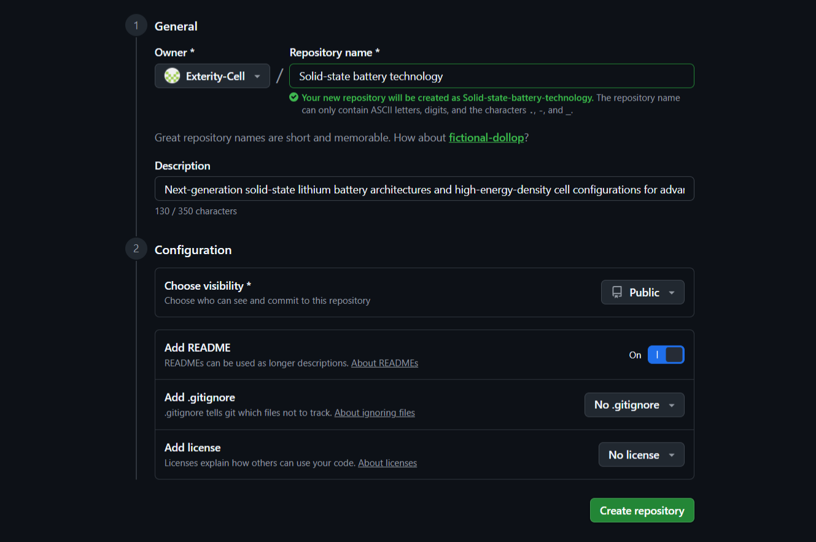Click the "On" label beside README toggle
816x542 pixels.
tap(635, 355)
